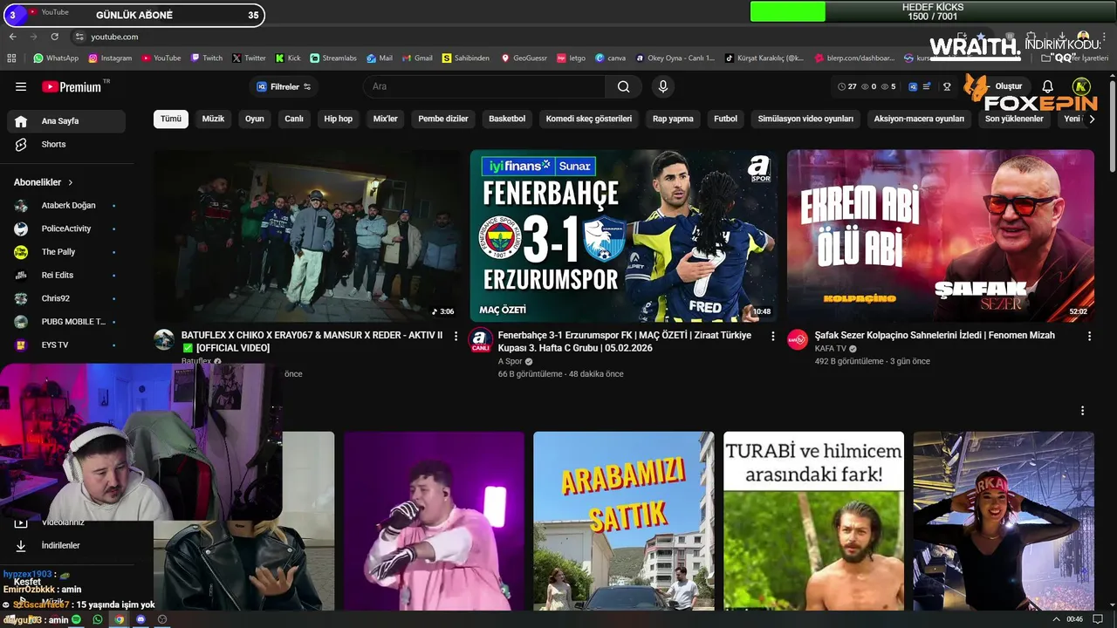
Task: Select the Hip hop category chip
Action: (339, 119)
